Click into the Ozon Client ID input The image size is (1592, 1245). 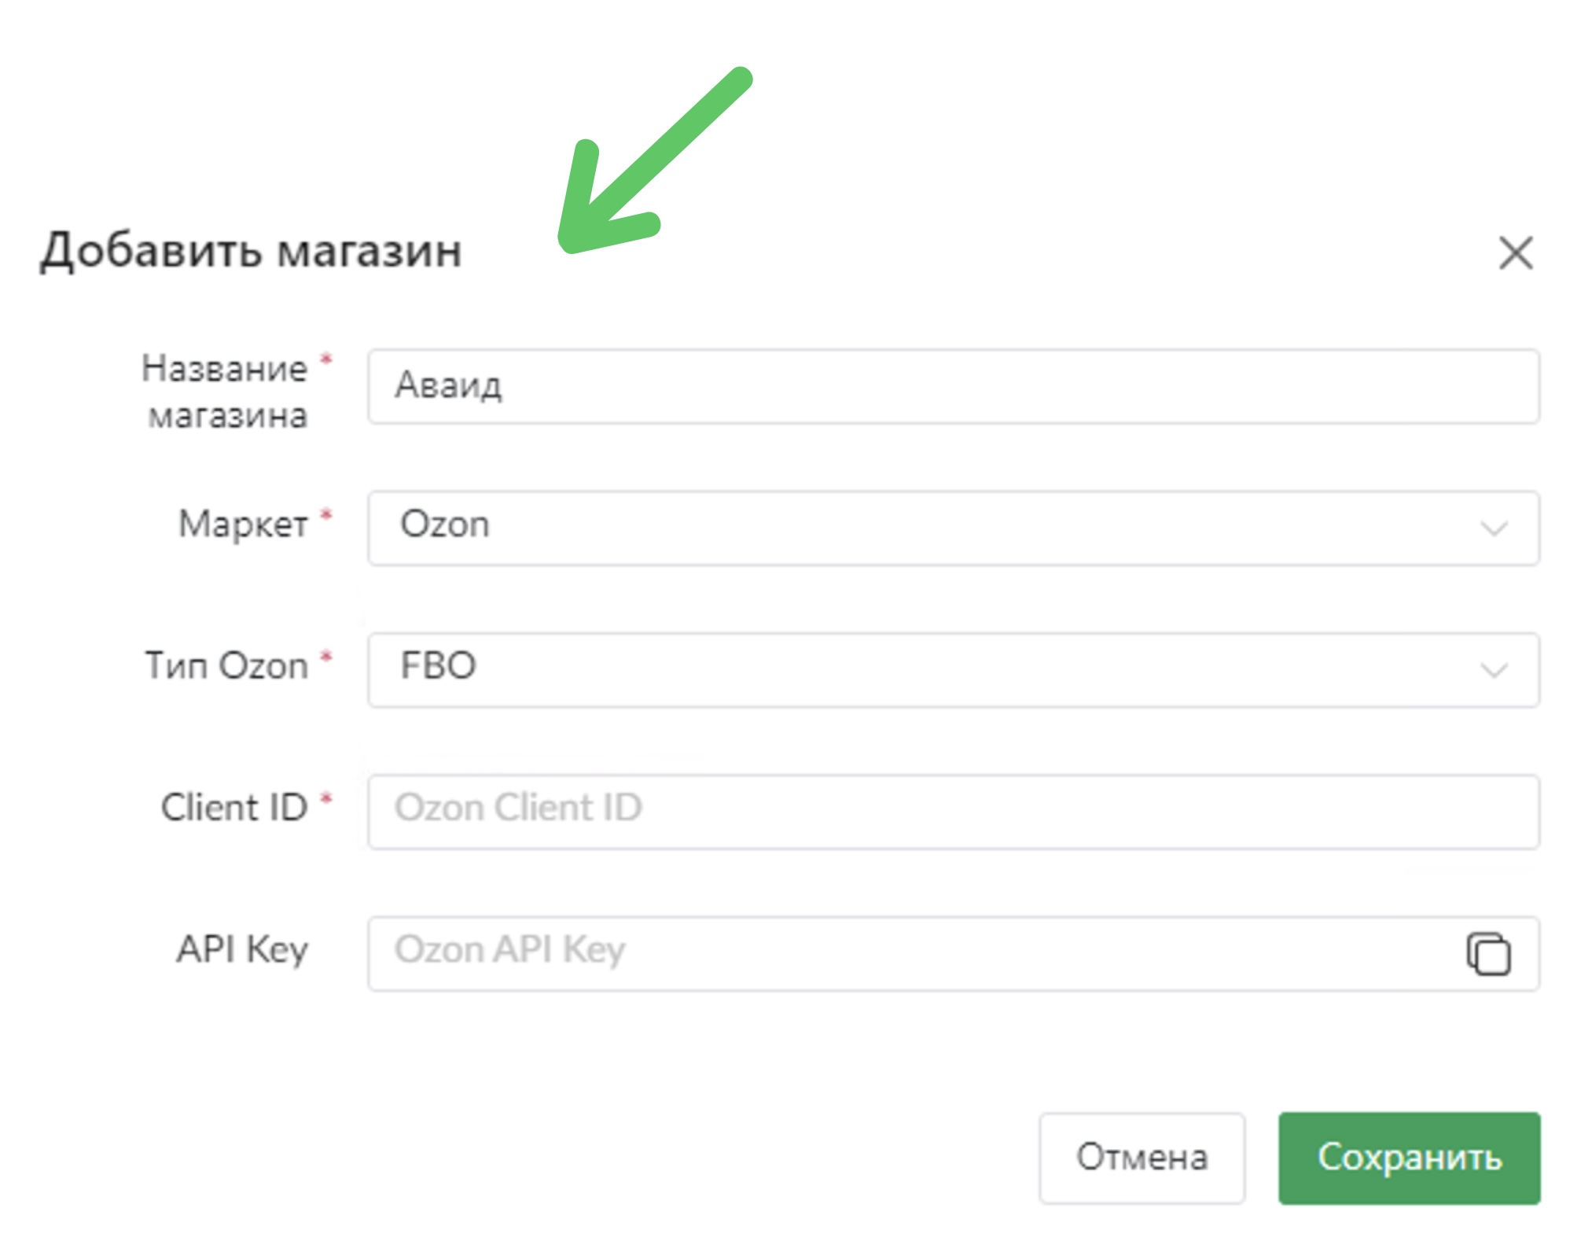coord(953,811)
